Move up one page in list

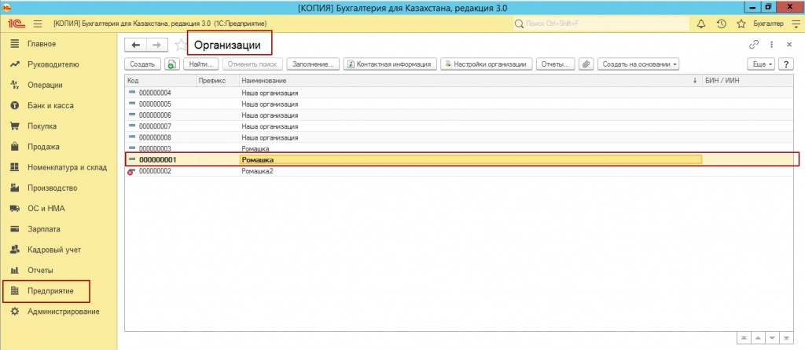point(757,338)
